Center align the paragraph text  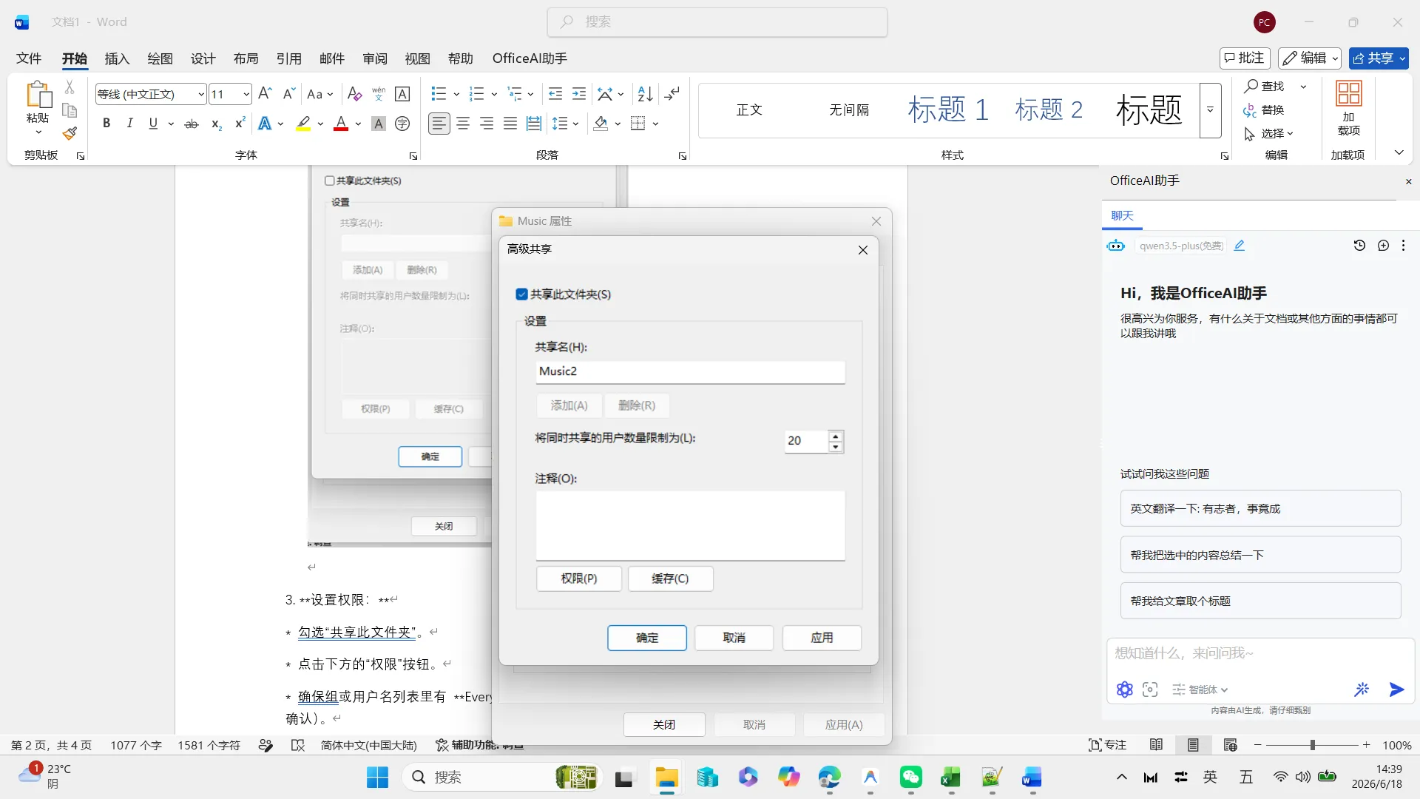(463, 124)
